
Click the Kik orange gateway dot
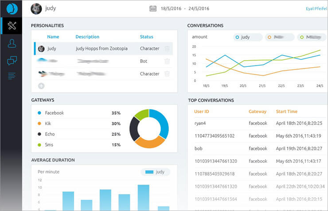click(39, 123)
